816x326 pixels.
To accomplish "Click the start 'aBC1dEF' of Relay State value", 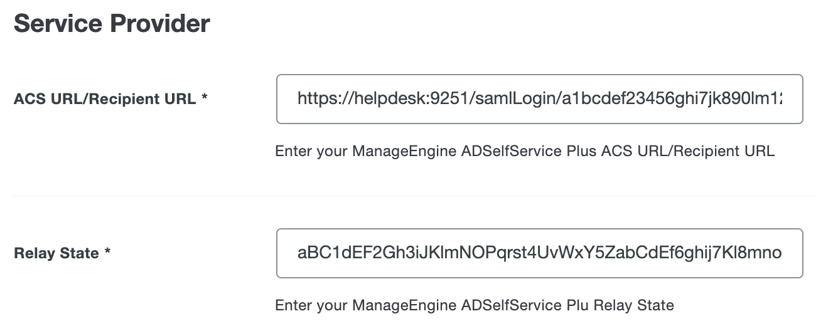I will click(x=321, y=253).
